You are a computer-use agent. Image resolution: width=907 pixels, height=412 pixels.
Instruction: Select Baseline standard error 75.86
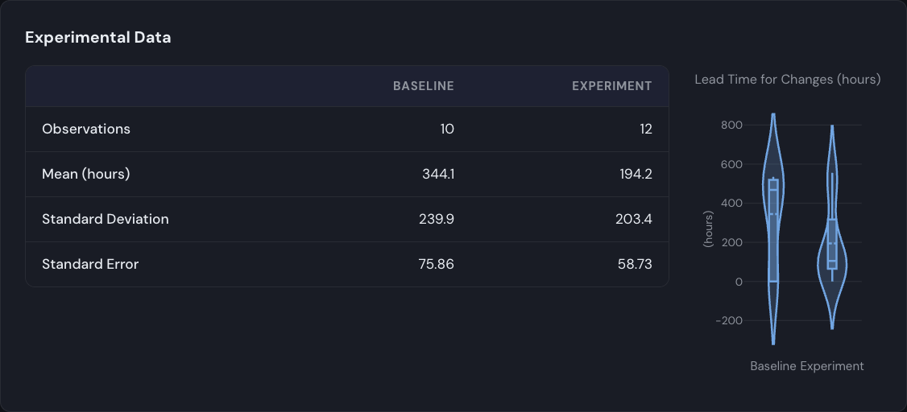(436, 264)
